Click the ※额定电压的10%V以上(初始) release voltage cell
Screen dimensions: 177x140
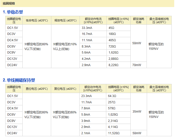click(x=65, y=46)
